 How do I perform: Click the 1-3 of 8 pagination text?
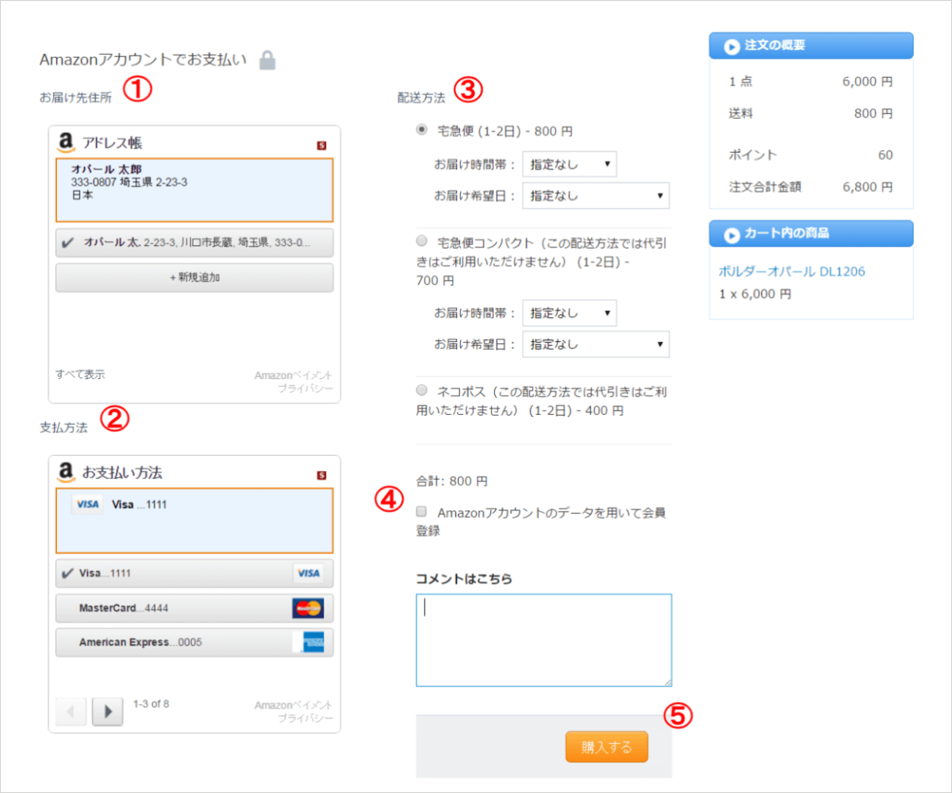(151, 703)
